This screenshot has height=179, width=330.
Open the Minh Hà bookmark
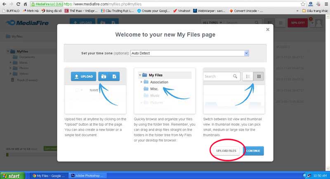[31, 11]
